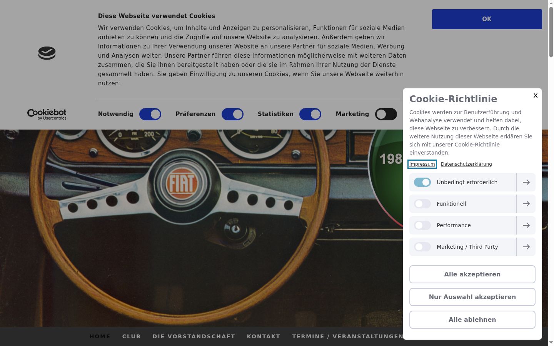The width and height of the screenshot is (554, 346).
Task: Click the scrollbar down arrow
Action: point(551,343)
